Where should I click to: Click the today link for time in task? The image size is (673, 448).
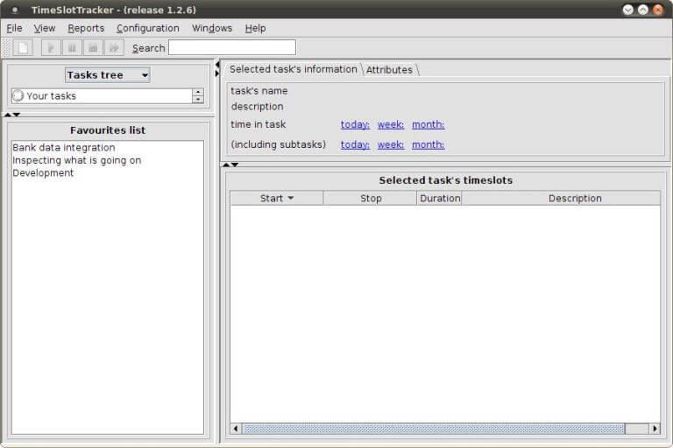355,124
